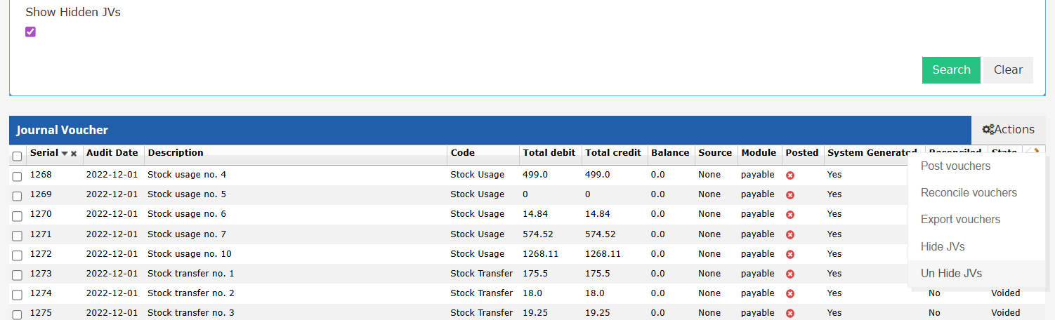Click the Posted status icon for Stock transfer no. 1

(x=790, y=274)
